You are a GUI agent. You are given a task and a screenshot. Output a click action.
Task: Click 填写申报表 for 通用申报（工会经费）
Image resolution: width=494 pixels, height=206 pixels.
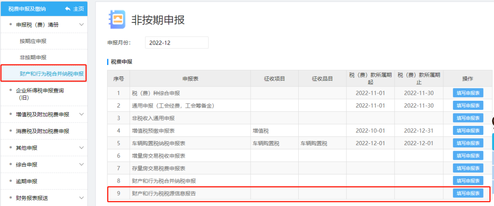(468, 106)
